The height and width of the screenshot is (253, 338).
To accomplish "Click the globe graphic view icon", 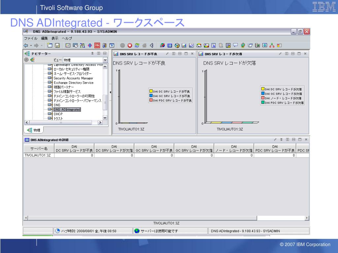I will [243, 45].
